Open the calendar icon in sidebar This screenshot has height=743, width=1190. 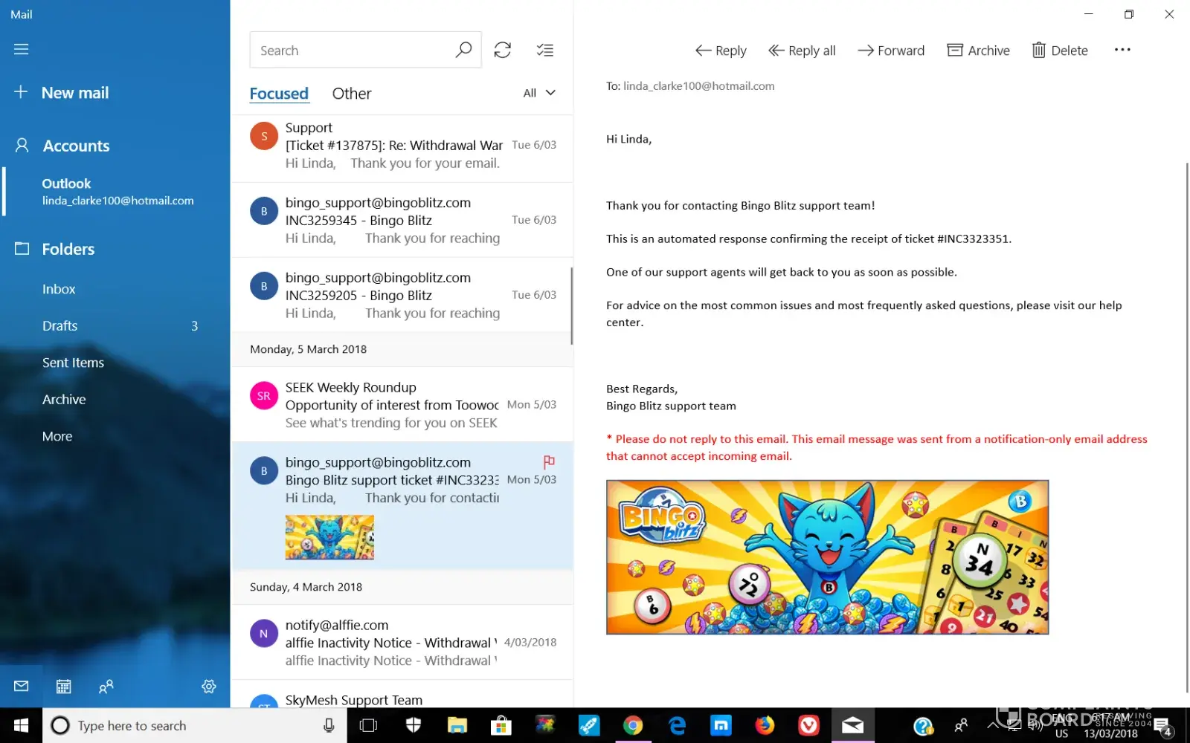(64, 687)
